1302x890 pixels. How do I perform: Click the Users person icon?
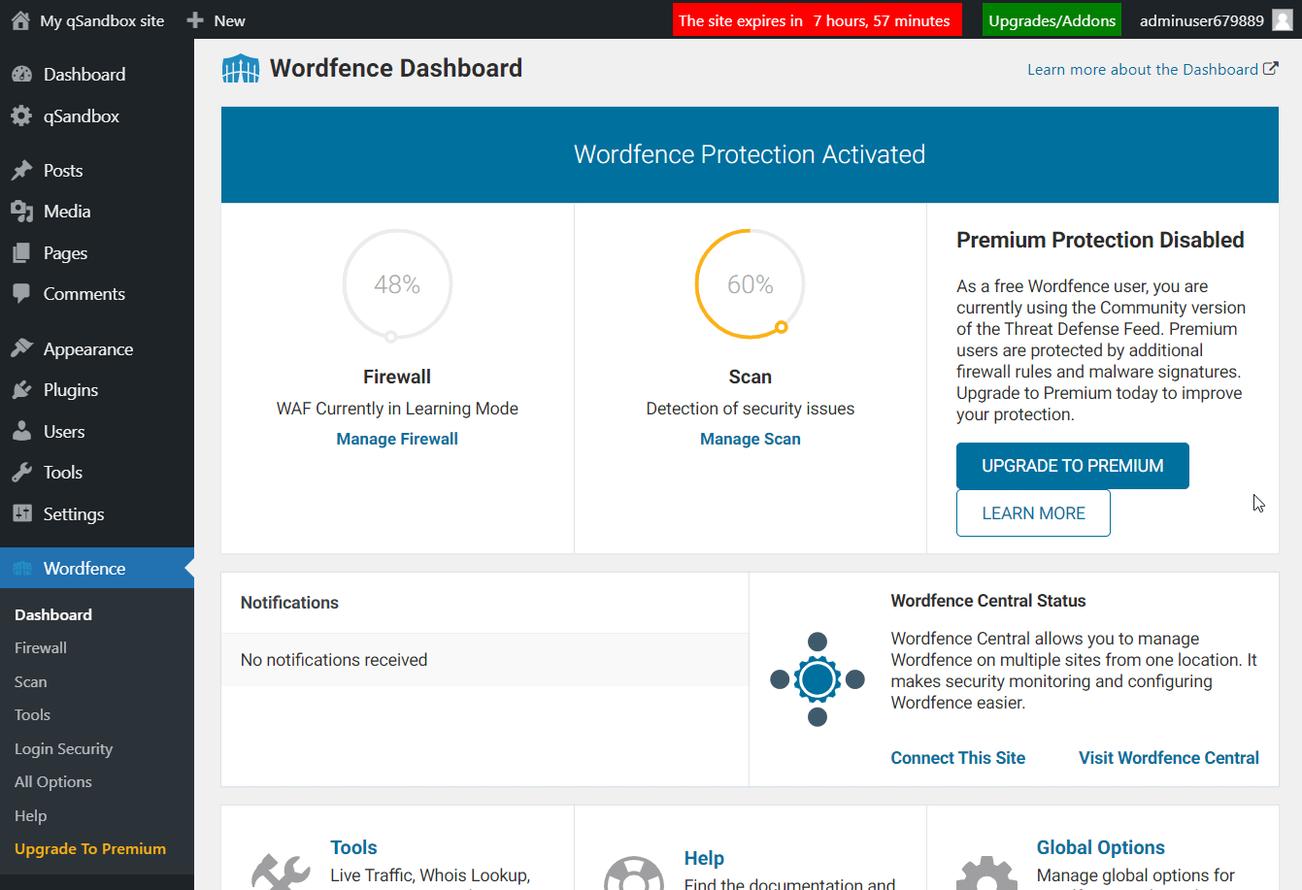[21, 432]
